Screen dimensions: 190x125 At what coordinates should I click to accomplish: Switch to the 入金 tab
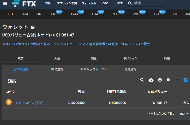57,58
